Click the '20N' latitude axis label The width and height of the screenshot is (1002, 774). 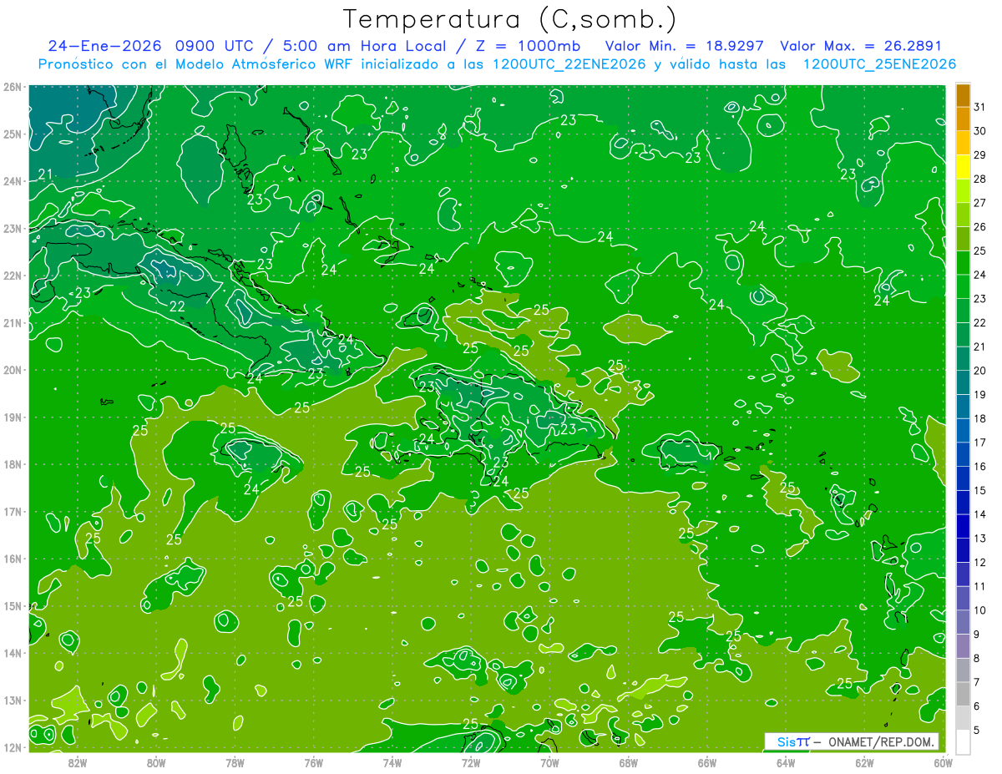[13, 370]
